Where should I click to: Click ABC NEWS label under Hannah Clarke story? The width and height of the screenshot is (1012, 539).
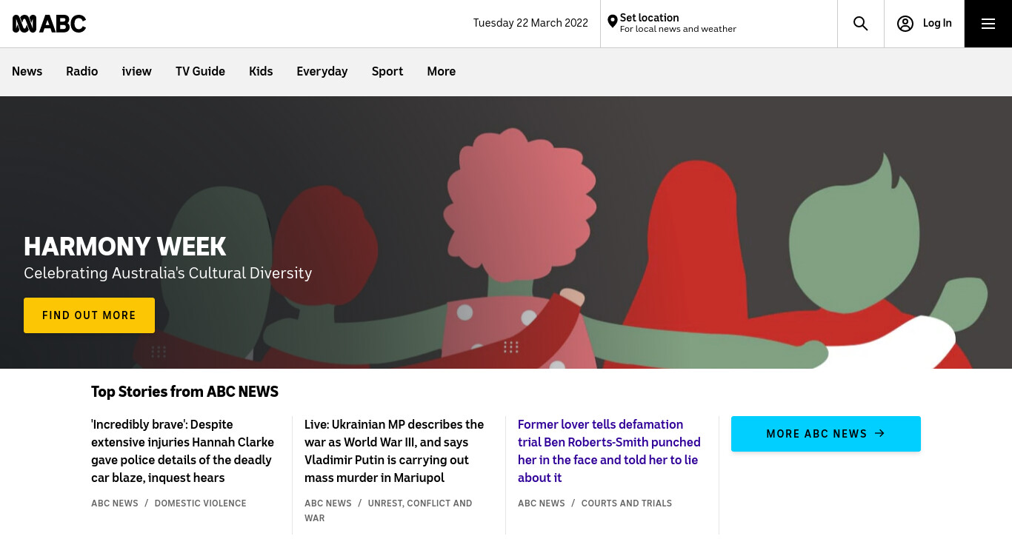coord(115,503)
